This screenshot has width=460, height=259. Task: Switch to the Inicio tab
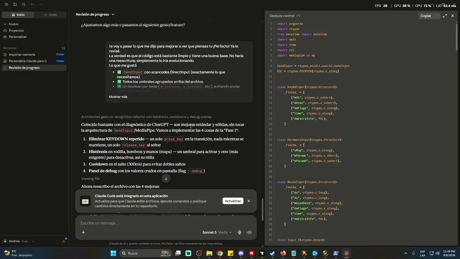pyautogui.click(x=18, y=15)
